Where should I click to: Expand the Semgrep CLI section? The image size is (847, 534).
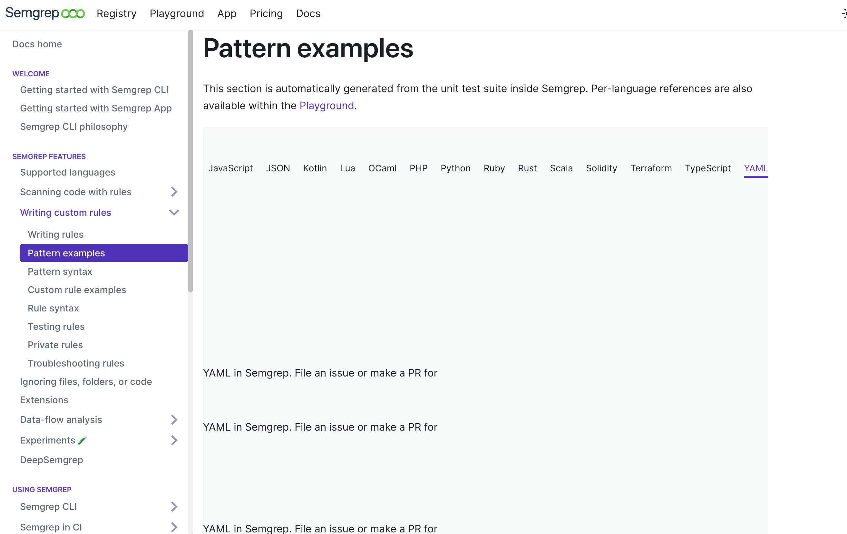click(174, 507)
